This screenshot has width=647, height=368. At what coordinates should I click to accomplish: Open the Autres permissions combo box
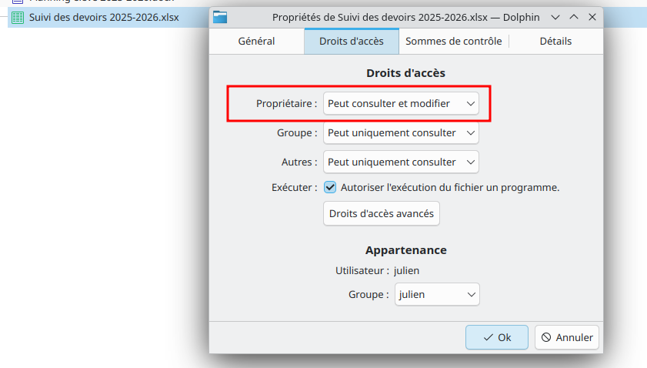[x=401, y=162]
